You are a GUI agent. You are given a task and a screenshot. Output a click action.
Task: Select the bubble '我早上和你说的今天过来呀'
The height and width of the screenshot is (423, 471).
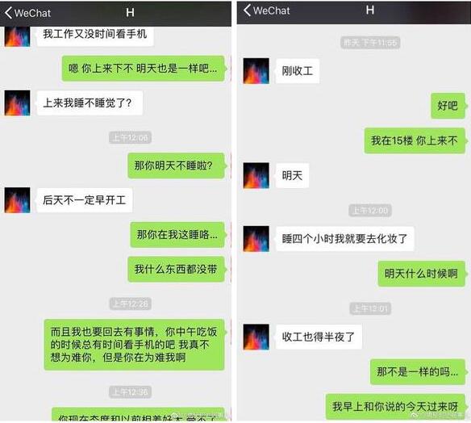pos(395,407)
